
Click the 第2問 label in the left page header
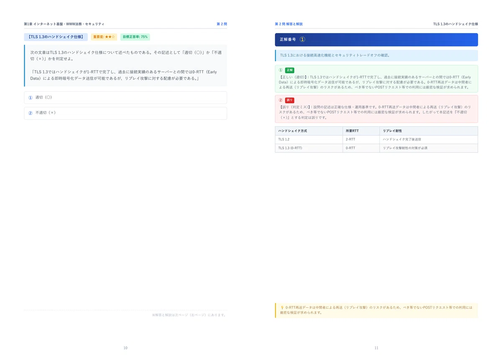coord(222,24)
